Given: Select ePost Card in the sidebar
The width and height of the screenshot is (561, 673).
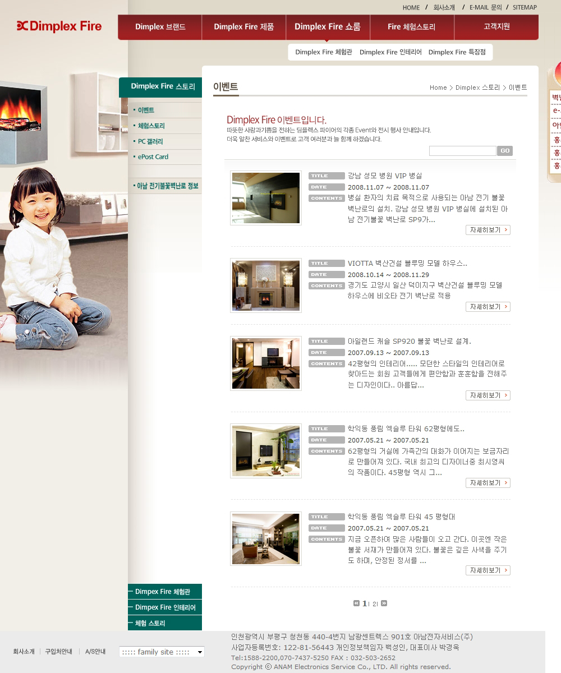Looking at the screenshot, I should (x=153, y=157).
